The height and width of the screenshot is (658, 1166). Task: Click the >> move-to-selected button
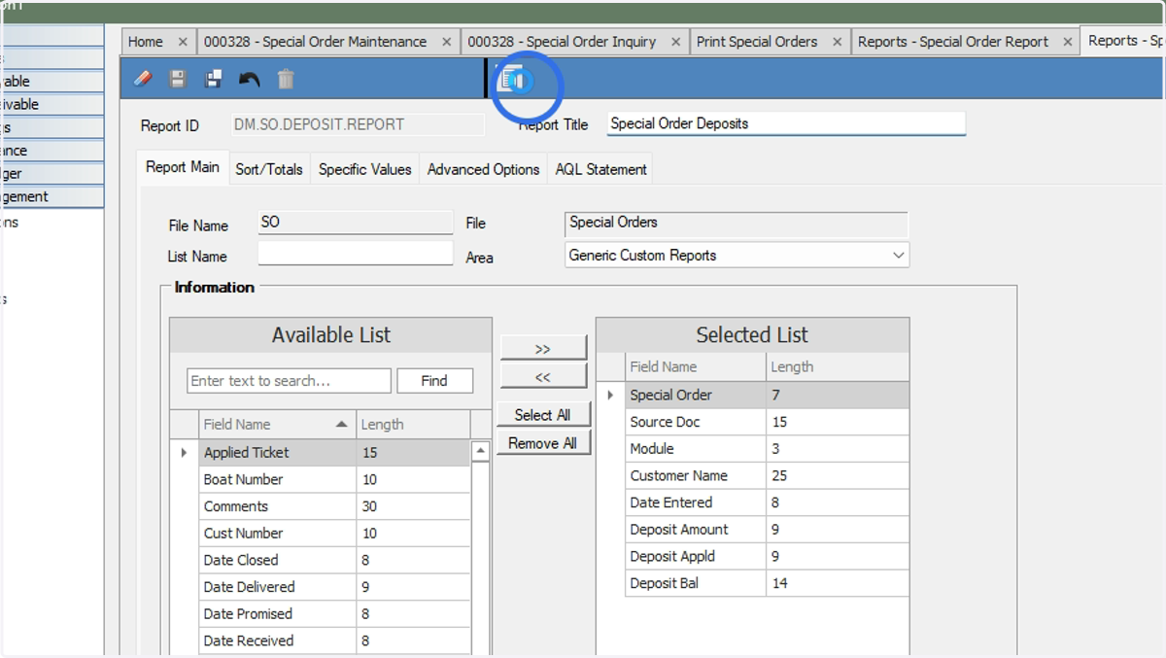[543, 348]
